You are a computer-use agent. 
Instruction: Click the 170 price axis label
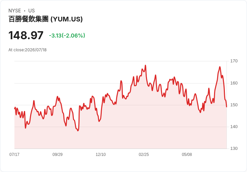[234, 61]
